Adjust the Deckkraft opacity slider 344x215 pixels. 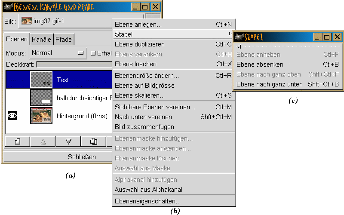click(74, 64)
